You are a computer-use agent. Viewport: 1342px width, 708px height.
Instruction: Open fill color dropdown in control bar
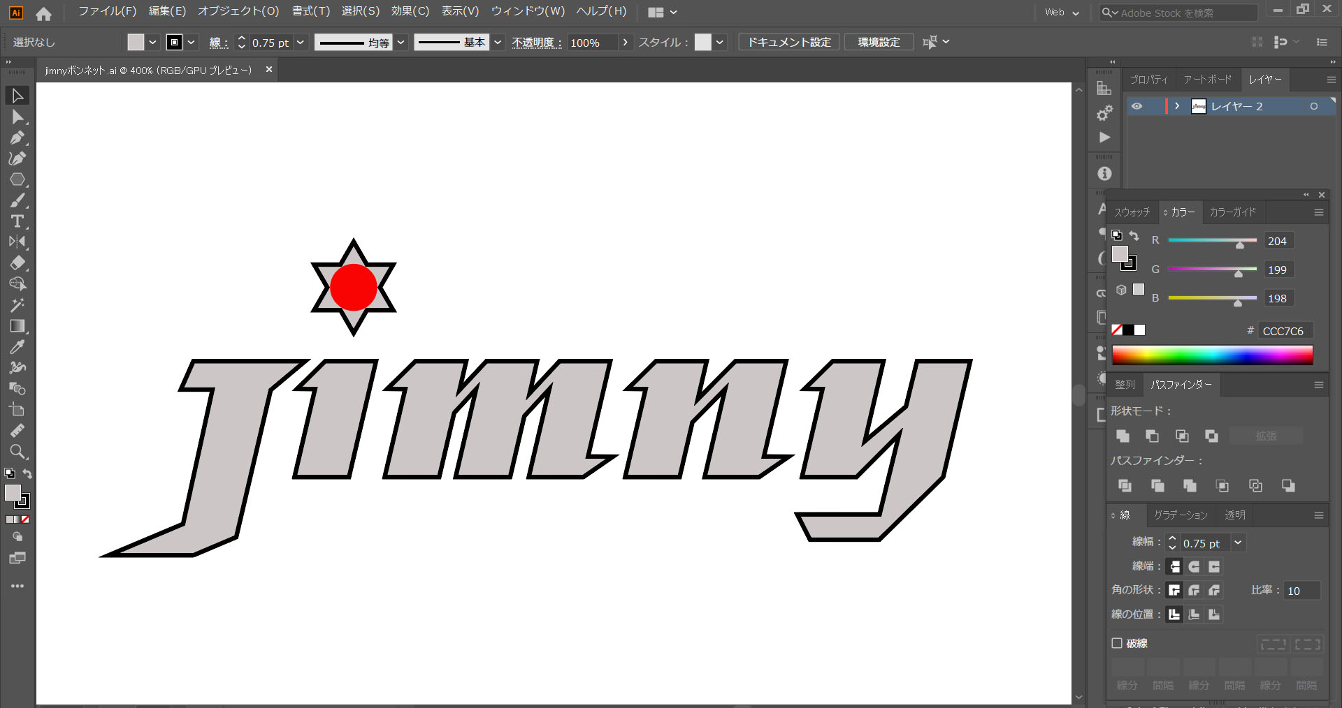click(x=152, y=42)
